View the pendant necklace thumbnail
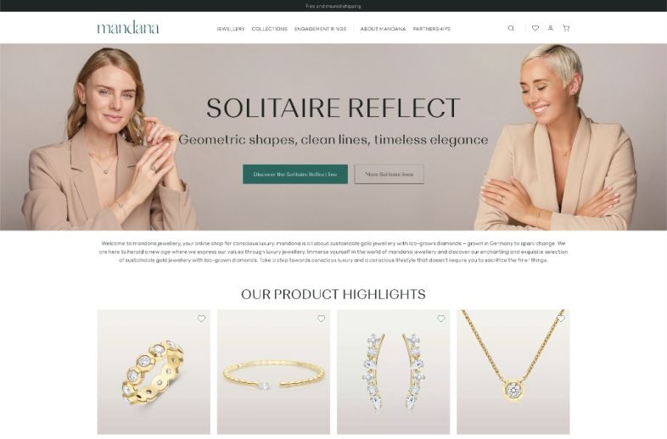 click(x=513, y=372)
